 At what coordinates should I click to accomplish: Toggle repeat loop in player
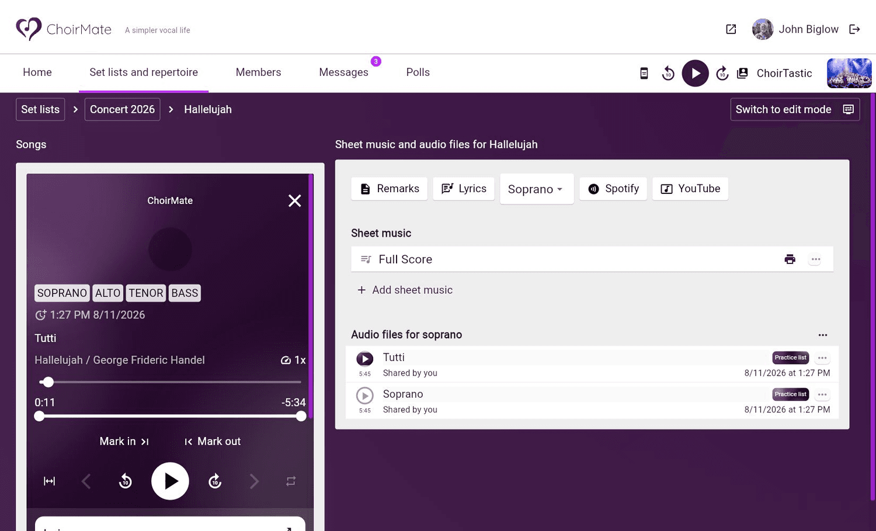pyautogui.click(x=291, y=481)
